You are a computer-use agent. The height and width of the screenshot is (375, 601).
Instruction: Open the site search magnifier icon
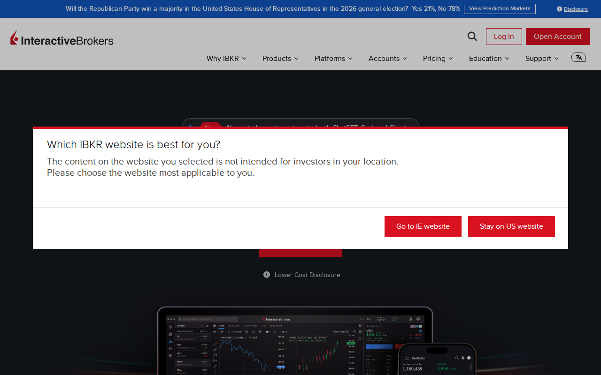[472, 37]
